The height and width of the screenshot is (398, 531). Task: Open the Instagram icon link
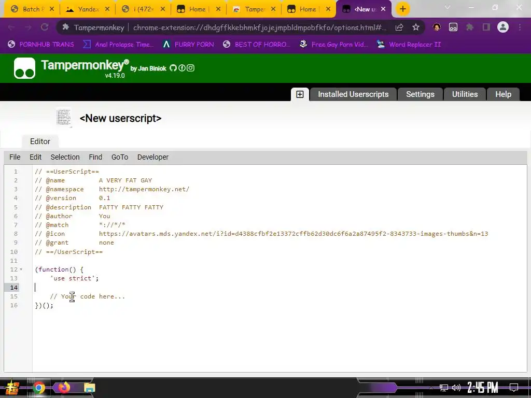191,68
